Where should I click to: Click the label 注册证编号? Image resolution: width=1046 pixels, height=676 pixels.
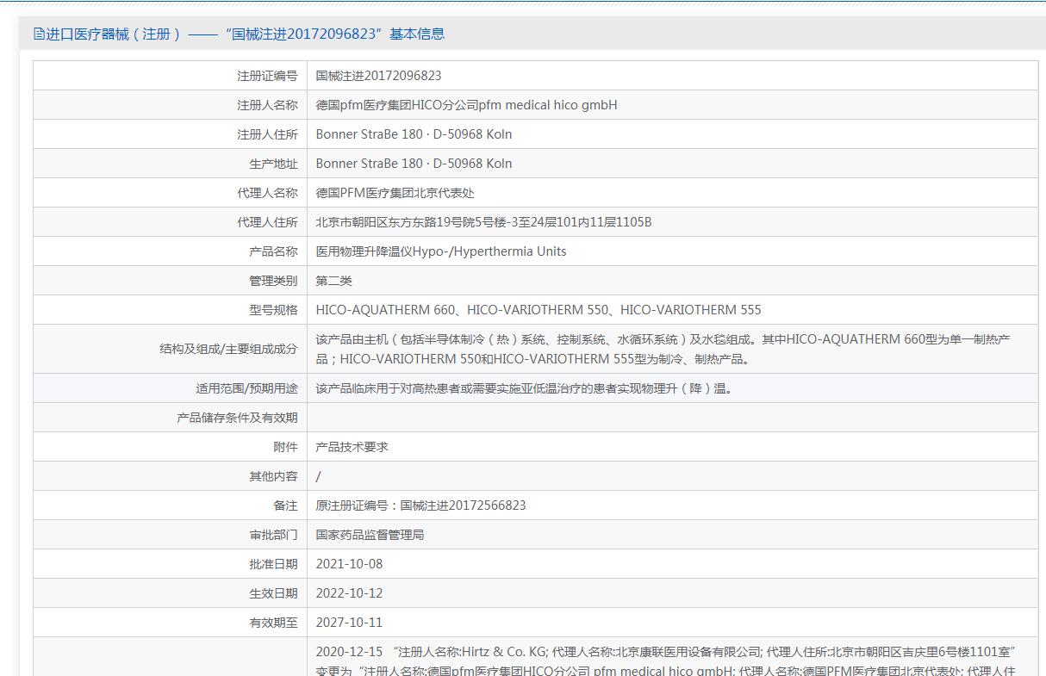coord(267,76)
